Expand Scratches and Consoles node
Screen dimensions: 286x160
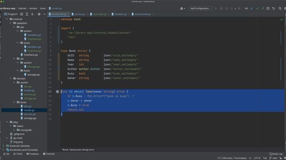3,150
